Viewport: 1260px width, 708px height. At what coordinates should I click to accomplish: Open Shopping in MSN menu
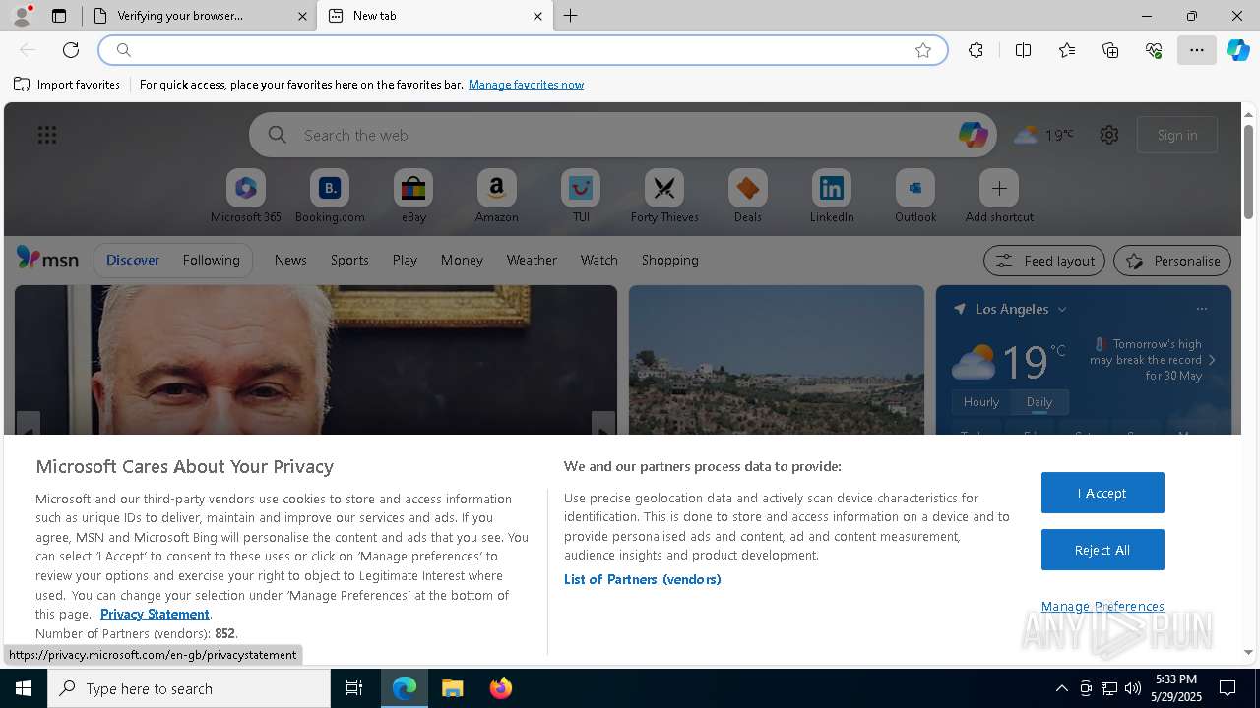(670, 260)
